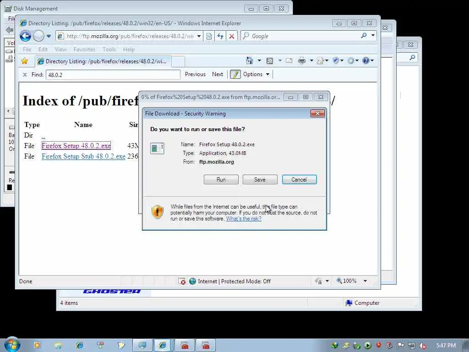Expand the Home button dropdown arrow
This screenshot has height=352, width=469.
pos(259,61)
